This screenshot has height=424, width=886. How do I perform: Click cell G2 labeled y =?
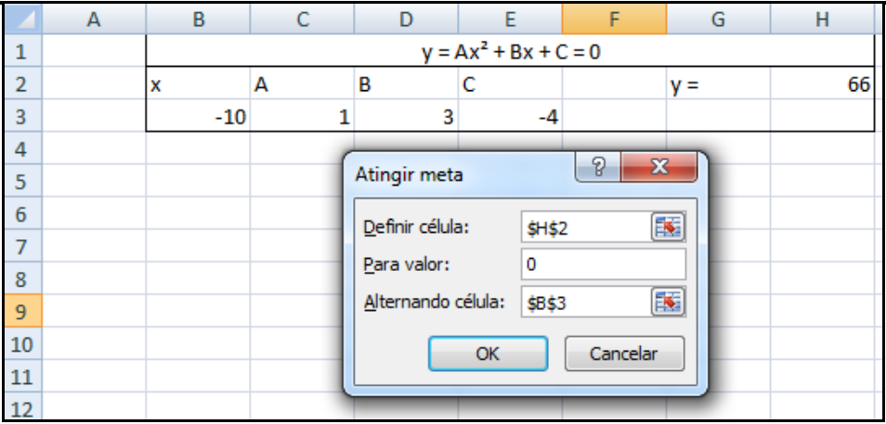(x=718, y=85)
